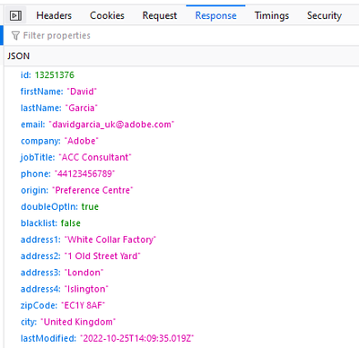
Task: Select the firstName property row
Action: coord(181,91)
